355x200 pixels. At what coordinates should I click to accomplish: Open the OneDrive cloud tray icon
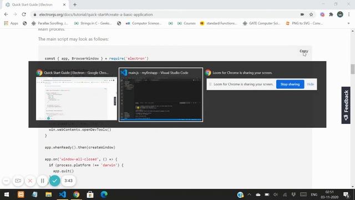click(258, 194)
